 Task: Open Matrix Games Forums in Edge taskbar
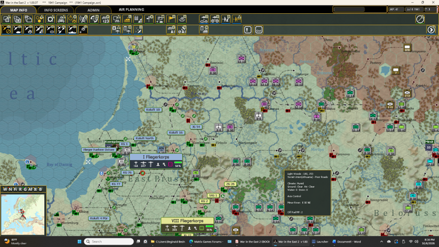coord(206,241)
